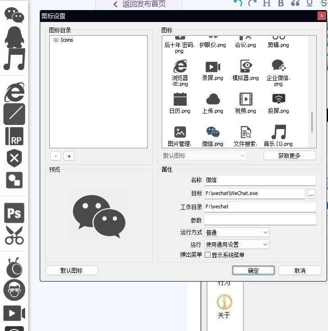This screenshot has width=328, height=331.
Task: Open the 运行 dropdown showing 使用通用设置
Action: point(237,244)
